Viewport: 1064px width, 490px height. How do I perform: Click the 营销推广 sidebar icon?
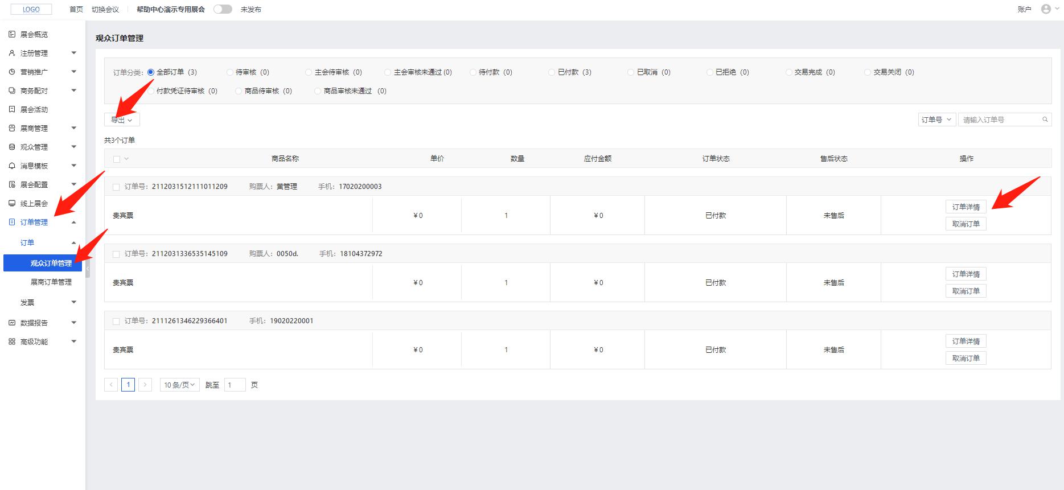coord(12,72)
